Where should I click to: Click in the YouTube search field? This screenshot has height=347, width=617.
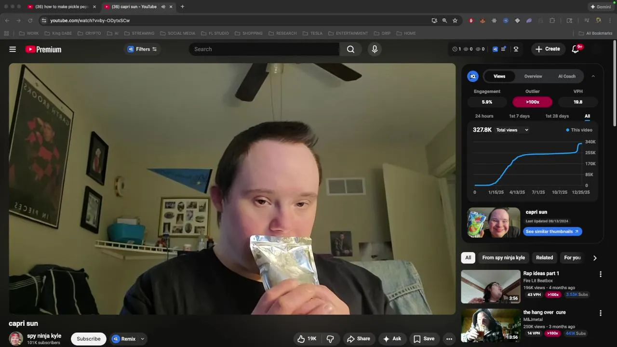point(264,49)
